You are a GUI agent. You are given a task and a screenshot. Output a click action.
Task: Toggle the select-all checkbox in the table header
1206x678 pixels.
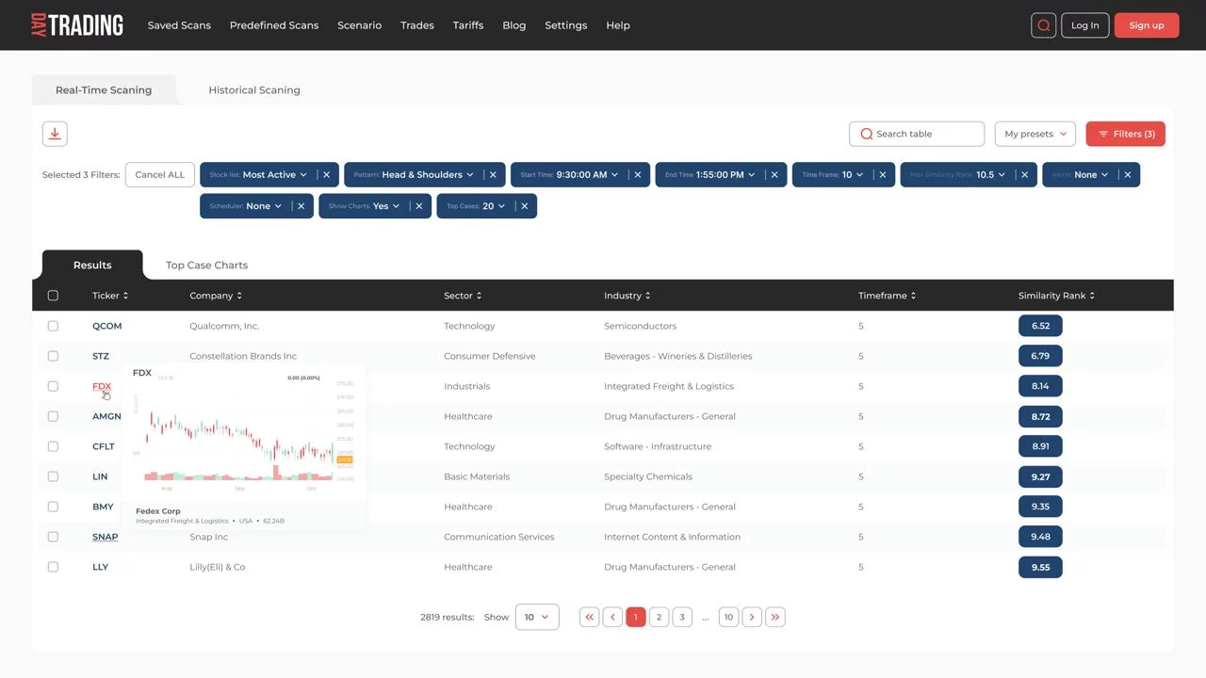53,296
